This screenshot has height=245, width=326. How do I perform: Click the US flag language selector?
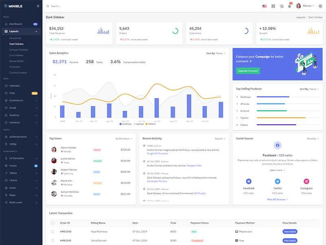tap(264, 6)
